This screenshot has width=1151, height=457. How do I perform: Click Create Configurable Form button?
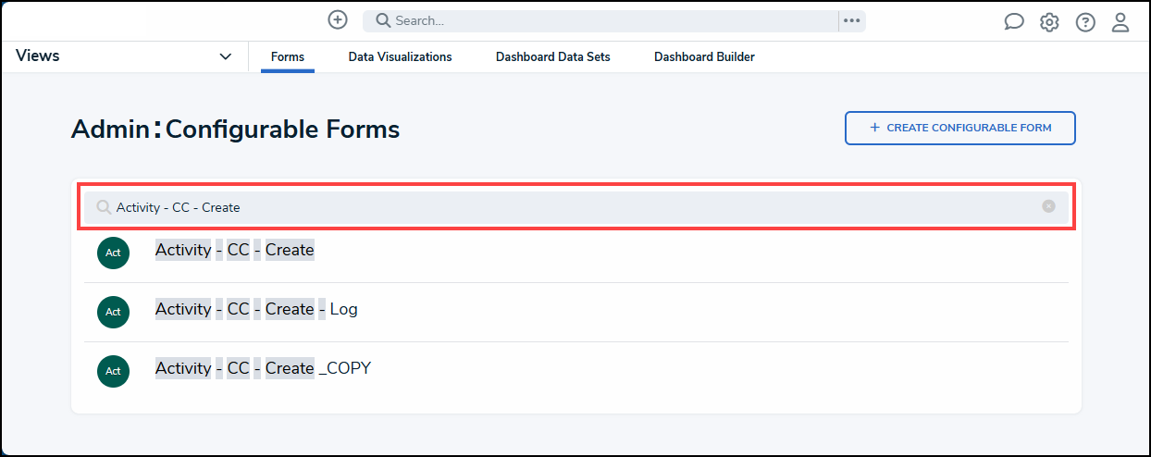(x=959, y=129)
